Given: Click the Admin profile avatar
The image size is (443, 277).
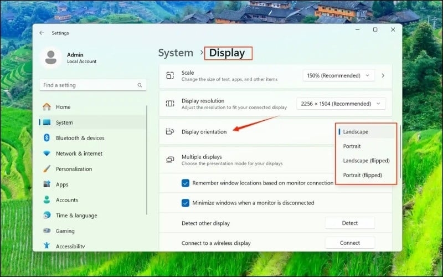Looking at the screenshot, I should pyautogui.click(x=51, y=58).
